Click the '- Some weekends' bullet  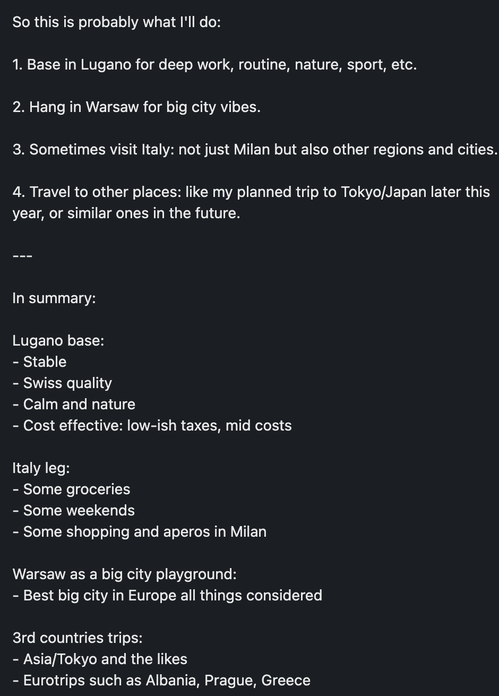click(73, 511)
